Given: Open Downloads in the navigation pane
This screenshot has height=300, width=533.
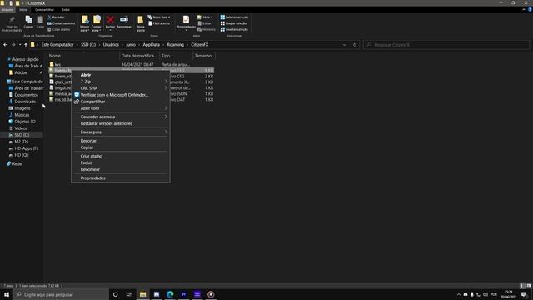Looking at the screenshot, I should 25,102.
